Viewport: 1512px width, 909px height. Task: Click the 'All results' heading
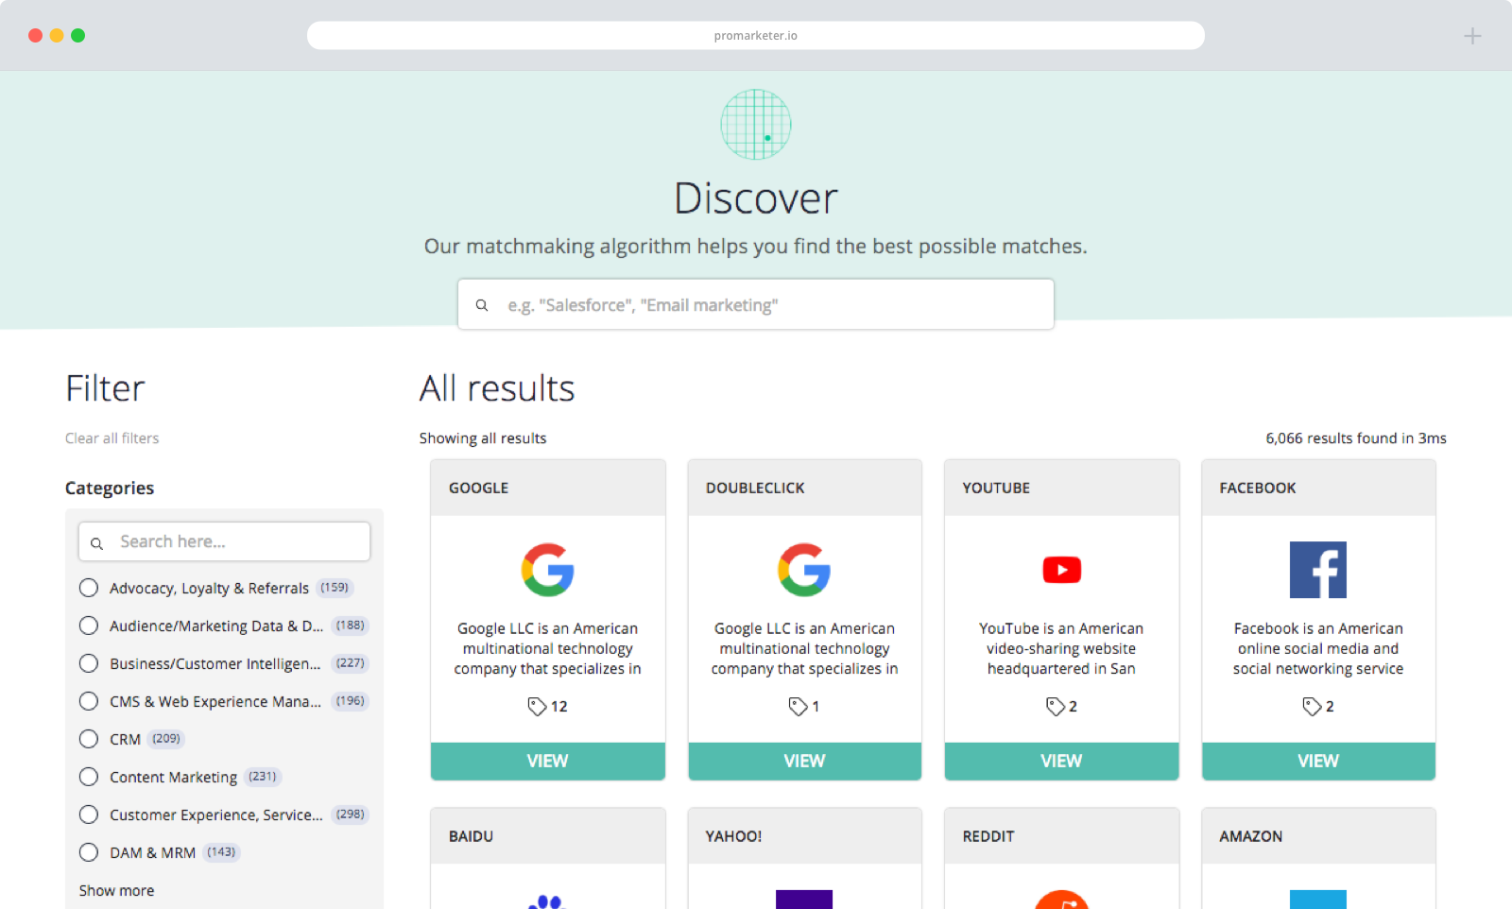click(x=497, y=388)
